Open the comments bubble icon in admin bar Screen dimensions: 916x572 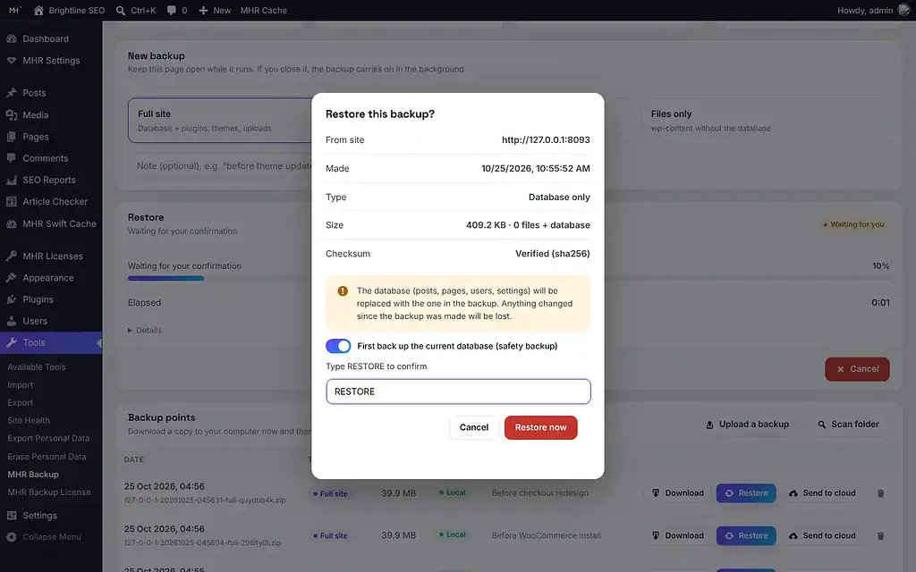pyautogui.click(x=171, y=11)
